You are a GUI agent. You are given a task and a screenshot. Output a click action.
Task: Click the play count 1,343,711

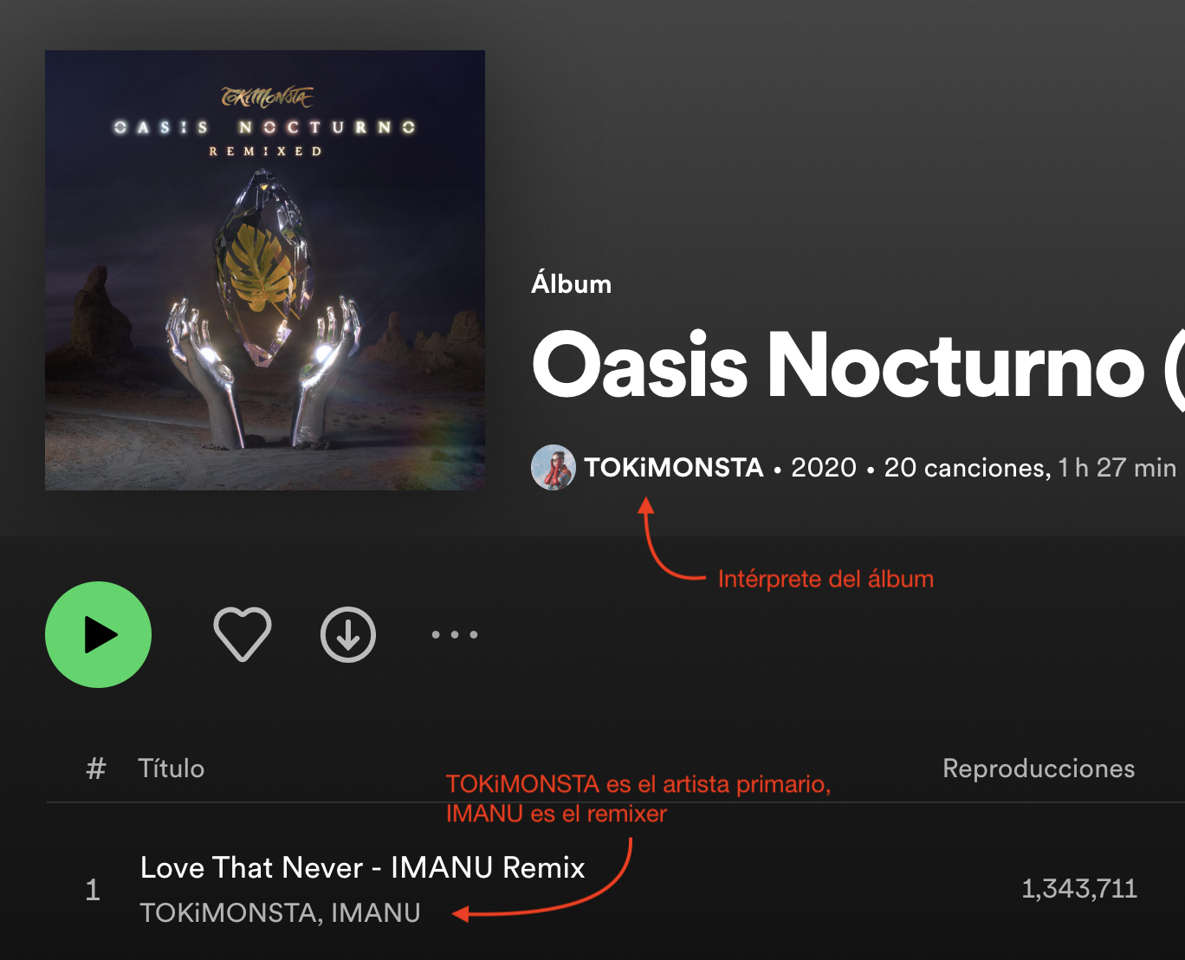pyautogui.click(x=1079, y=889)
